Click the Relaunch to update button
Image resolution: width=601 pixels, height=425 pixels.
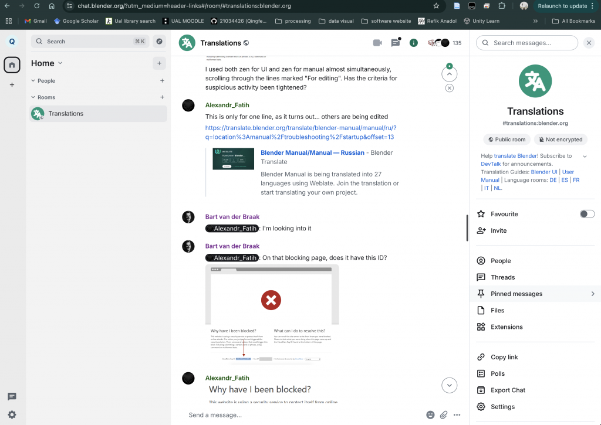coord(562,6)
